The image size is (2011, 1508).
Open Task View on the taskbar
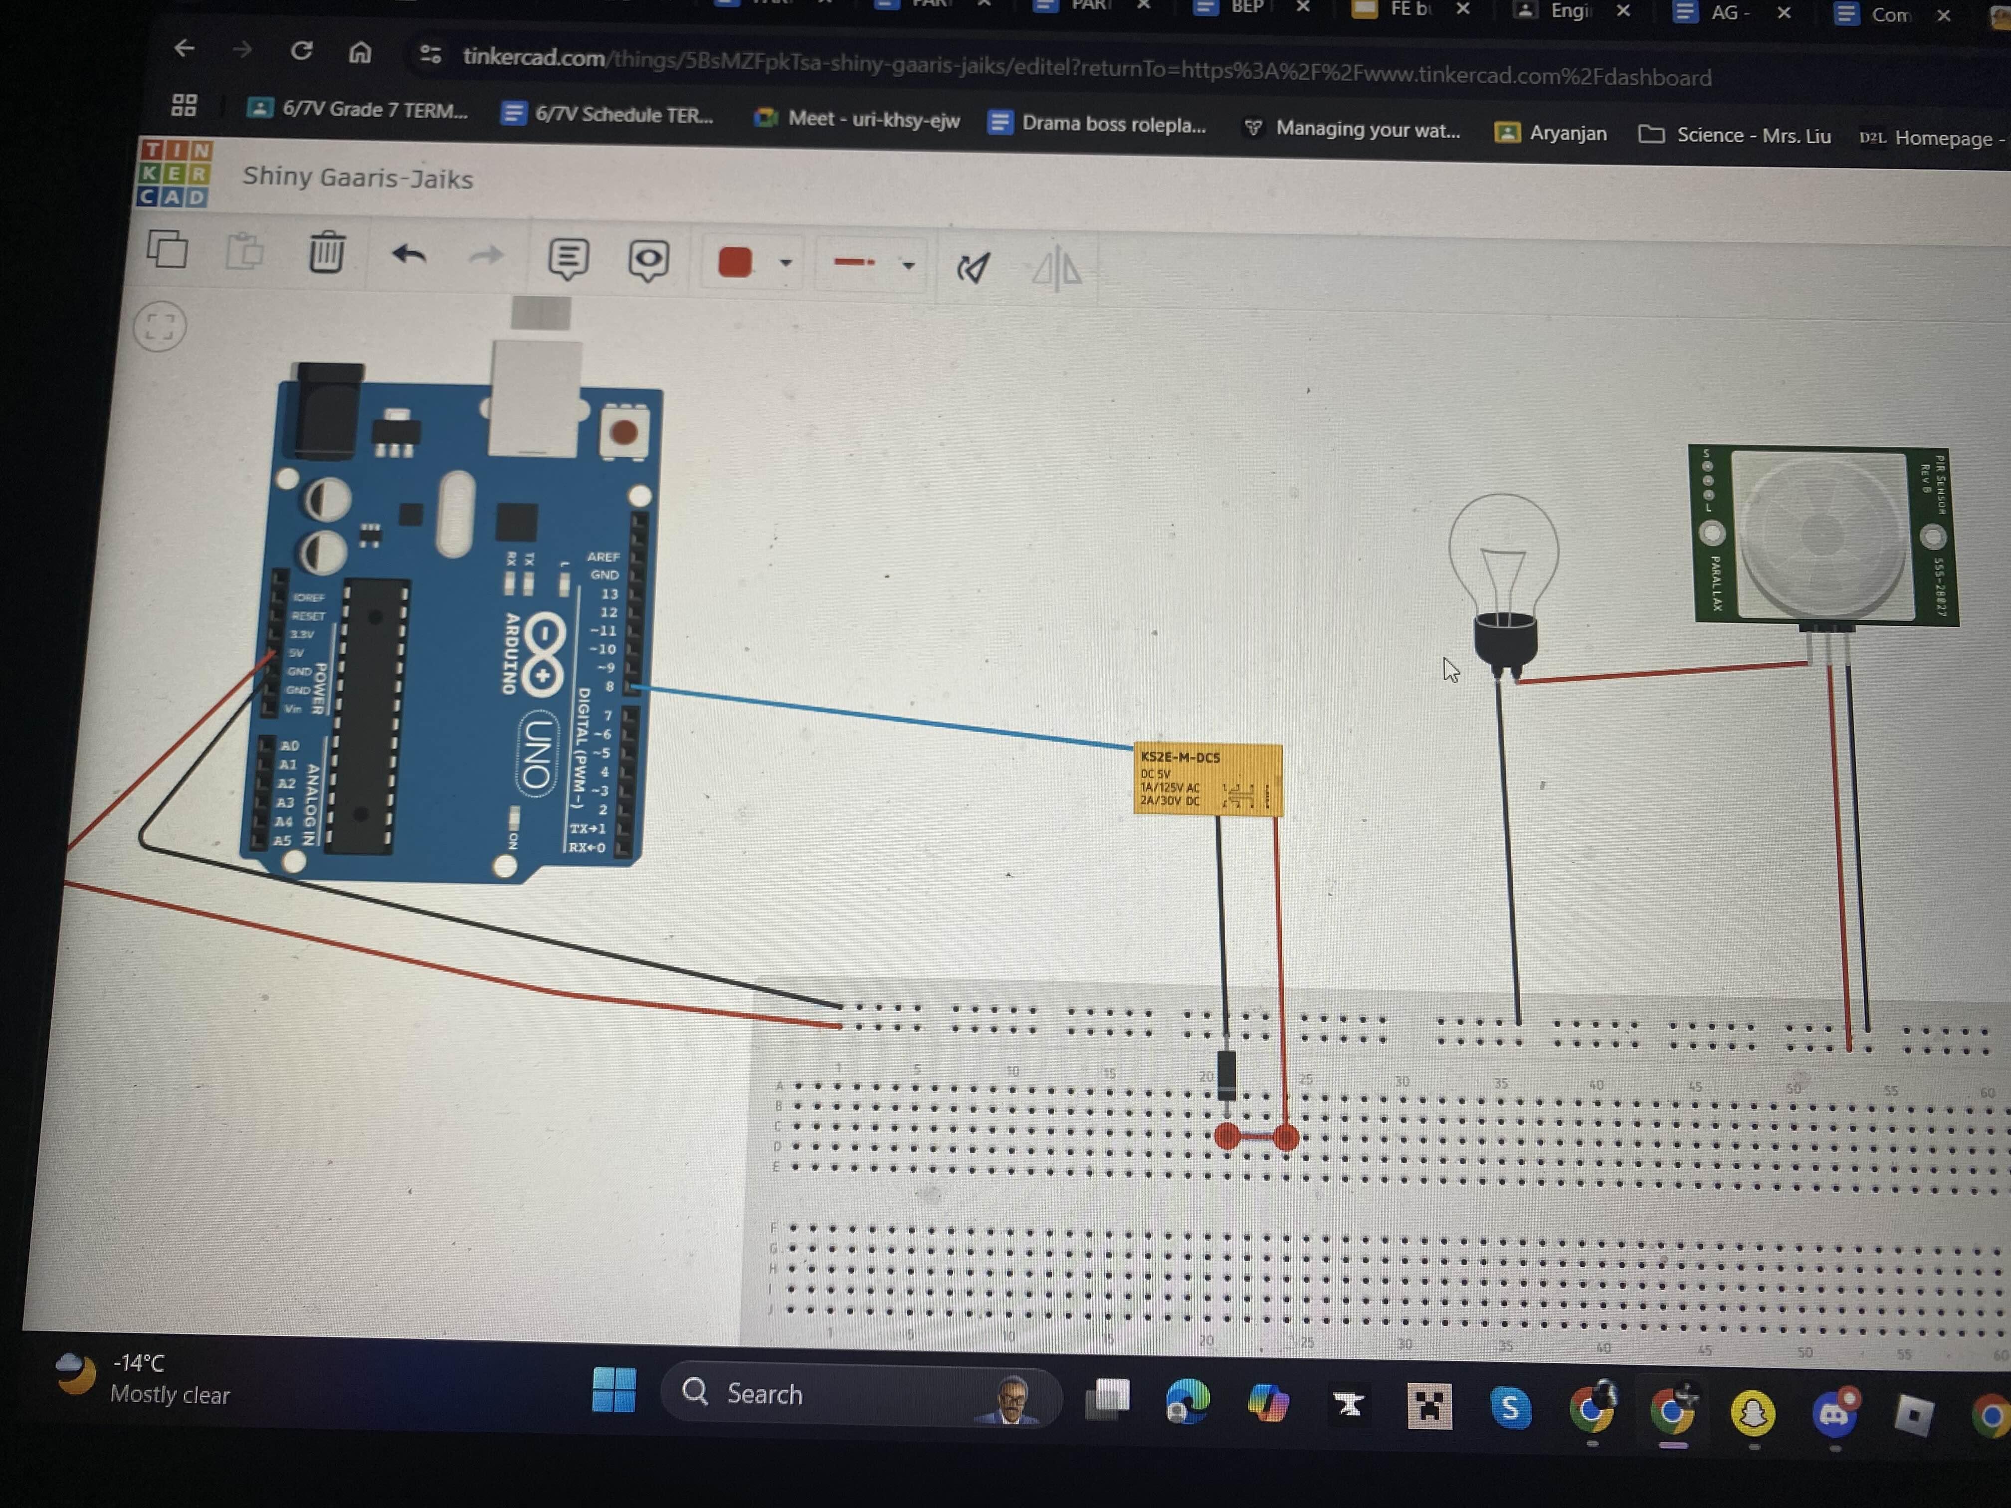pos(1108,1400)
